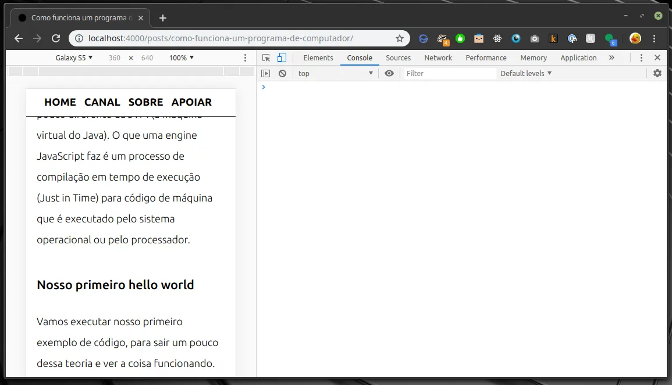Show the console sidebar
672x385 pixels.
click(x=266, y=73)
